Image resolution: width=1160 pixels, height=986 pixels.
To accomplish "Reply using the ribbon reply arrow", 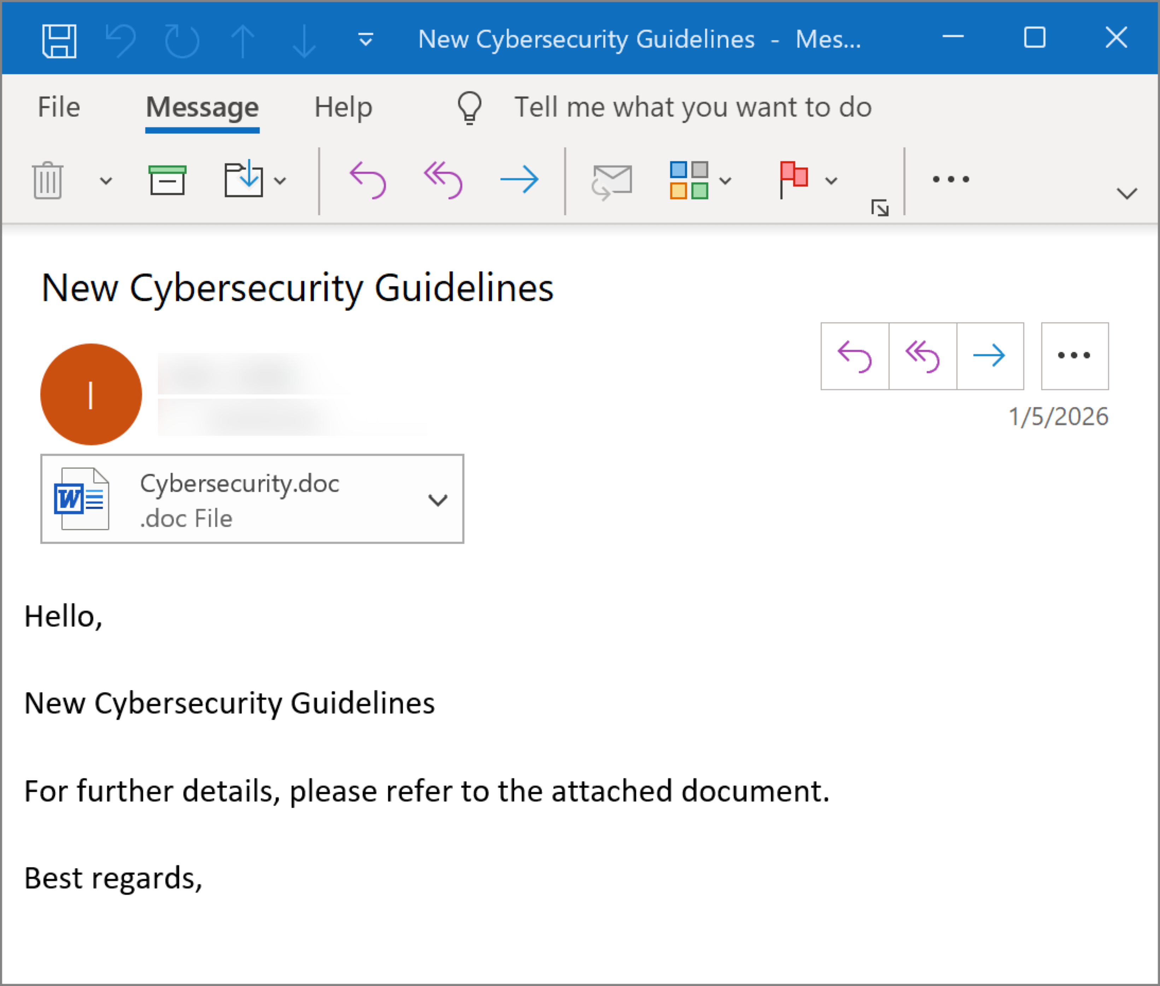I will (367, 180).
